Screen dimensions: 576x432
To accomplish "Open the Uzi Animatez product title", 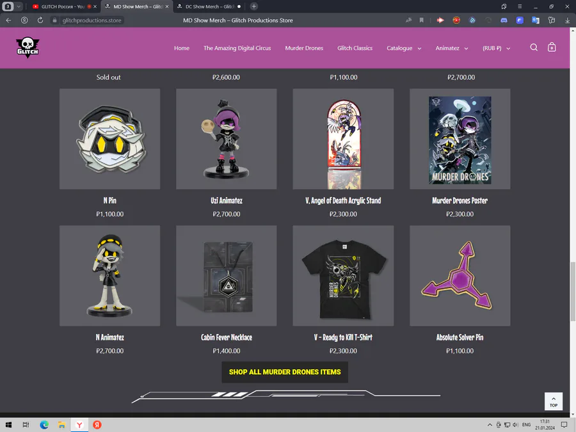I will click(x=227, y=200).
